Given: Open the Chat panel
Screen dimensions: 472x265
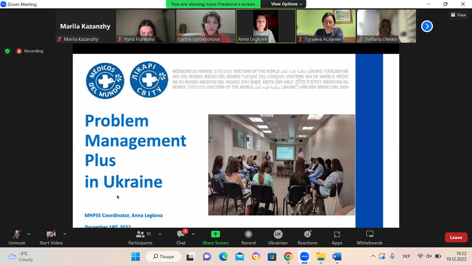Looking at the screenshot, I should click(x=181, y=237).
